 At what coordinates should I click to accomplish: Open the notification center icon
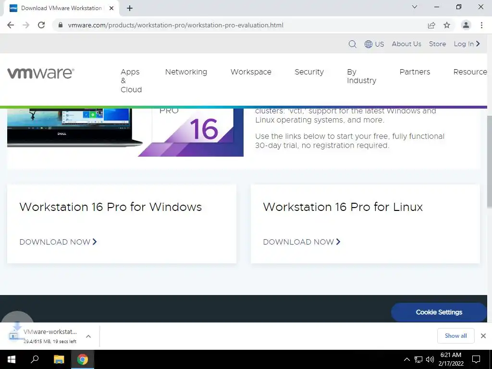[476, 359]
